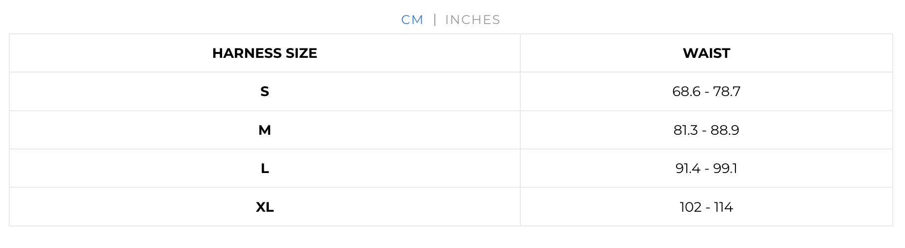Click the separator between CM and INCHES
Viewport: 905px width, 248px height.
[435, 20]
